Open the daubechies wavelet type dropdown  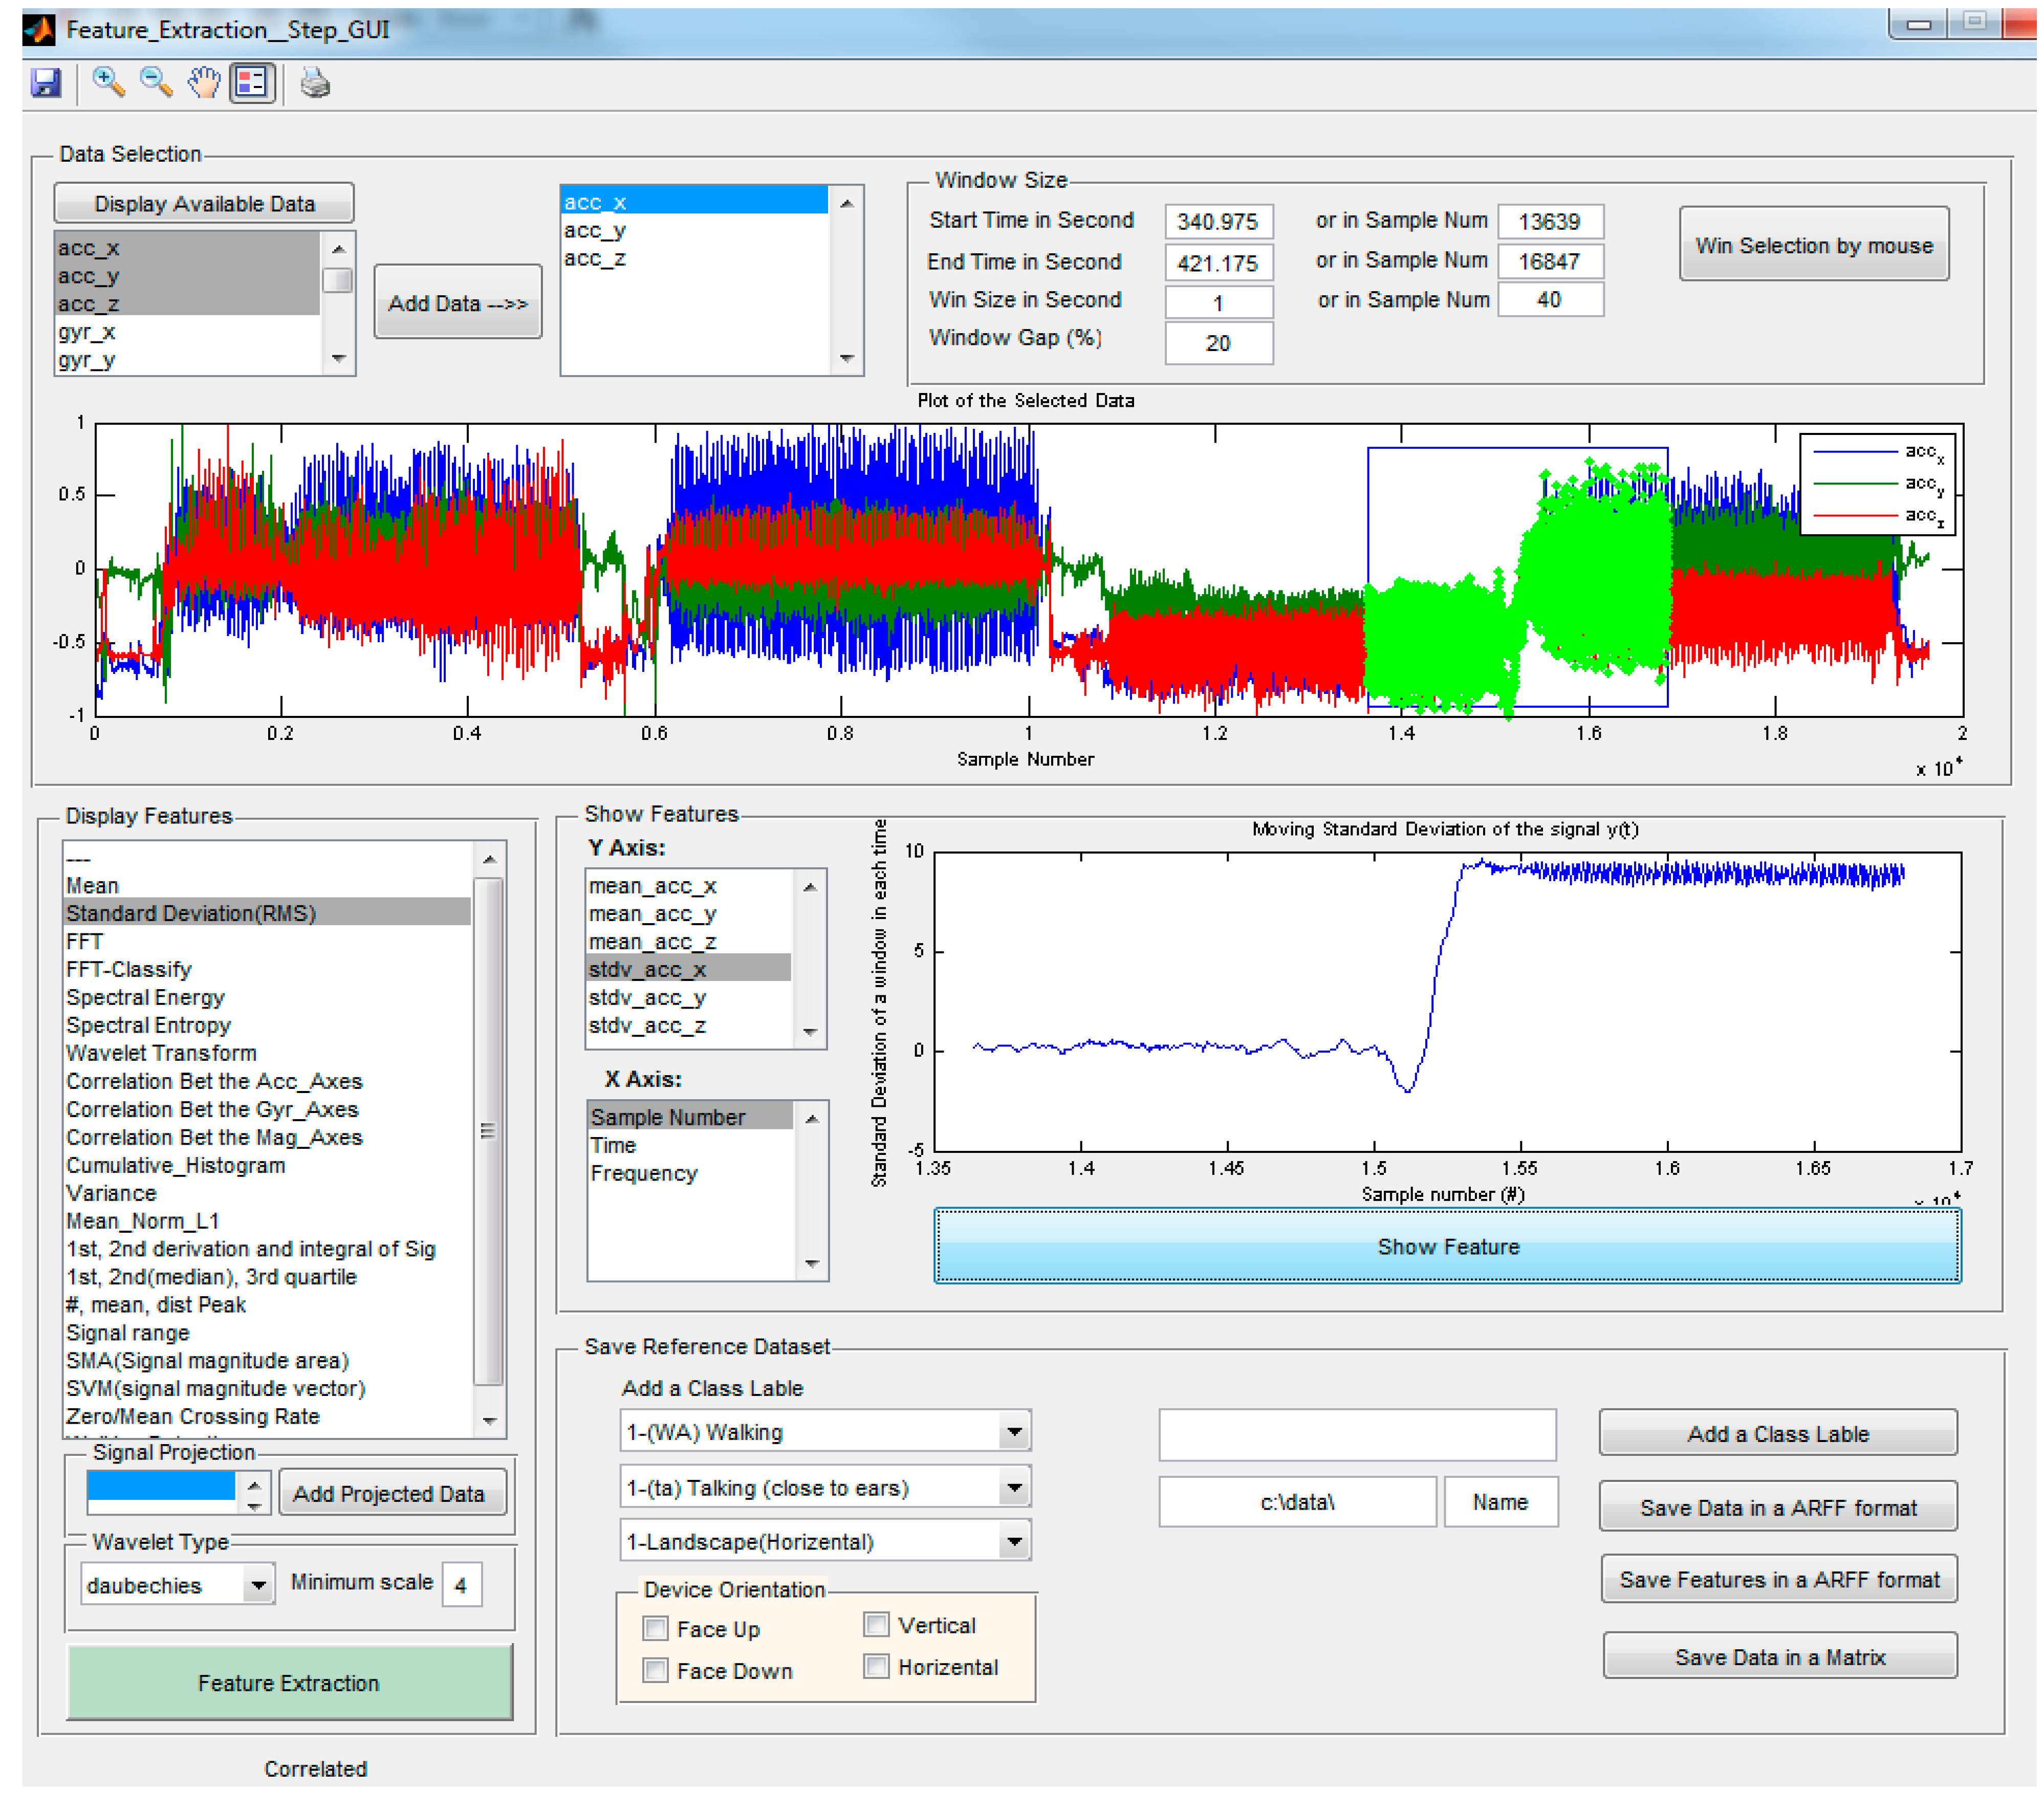259,1585
